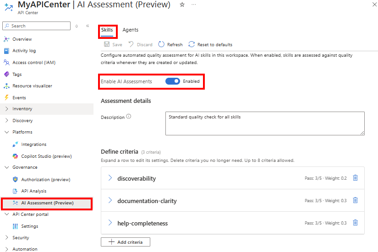Toggle the Enable AI Assessments switch
This screenshot has width=378, height=252.
(173, 81)
